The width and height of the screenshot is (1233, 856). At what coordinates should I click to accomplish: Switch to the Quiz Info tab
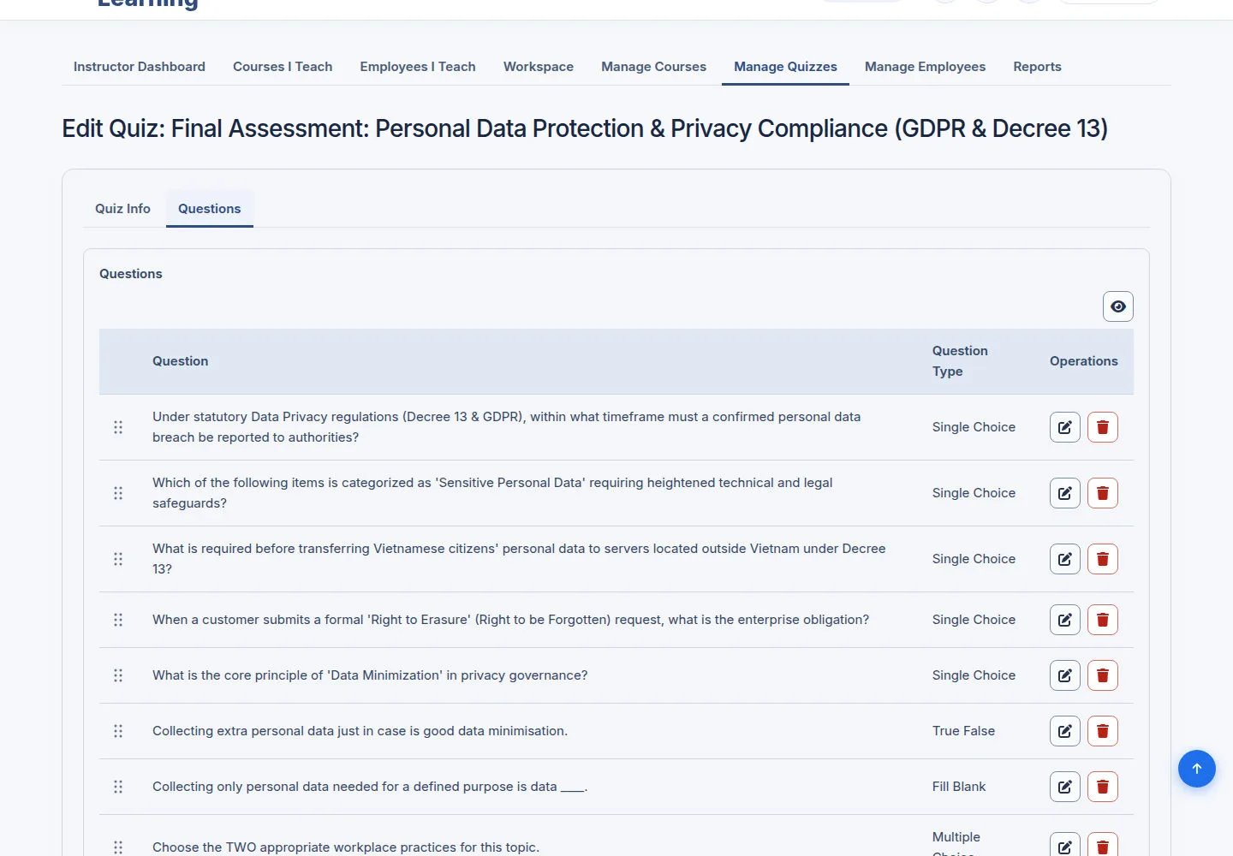[x=122, y=209]
